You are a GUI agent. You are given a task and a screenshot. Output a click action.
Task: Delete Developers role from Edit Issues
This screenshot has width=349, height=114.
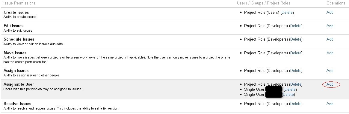tap(296, 26)
